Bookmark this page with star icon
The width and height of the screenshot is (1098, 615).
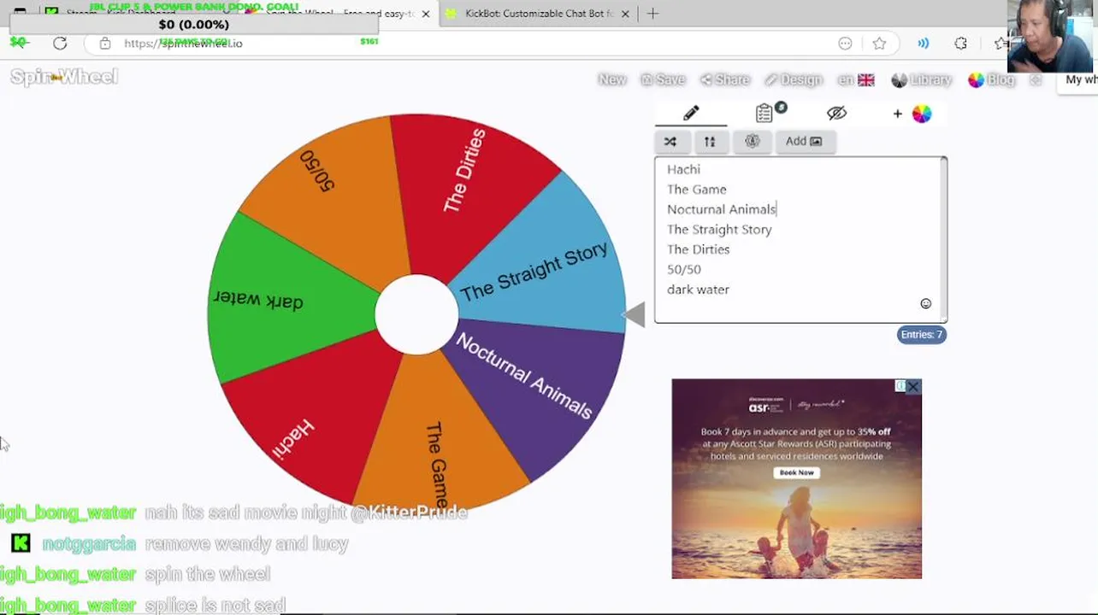point(879,43)
